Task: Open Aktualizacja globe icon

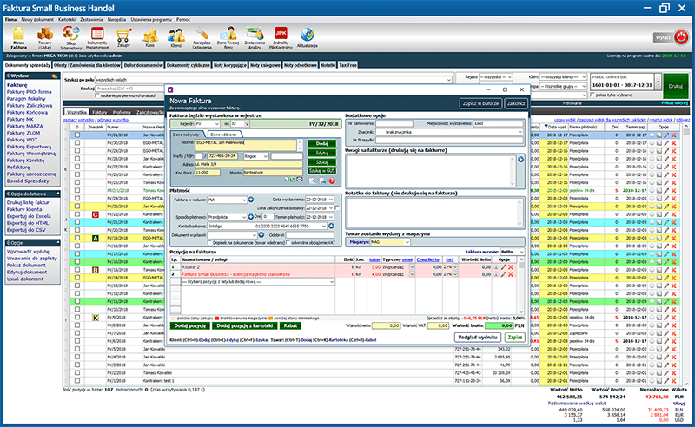Action: pos(307,37)
